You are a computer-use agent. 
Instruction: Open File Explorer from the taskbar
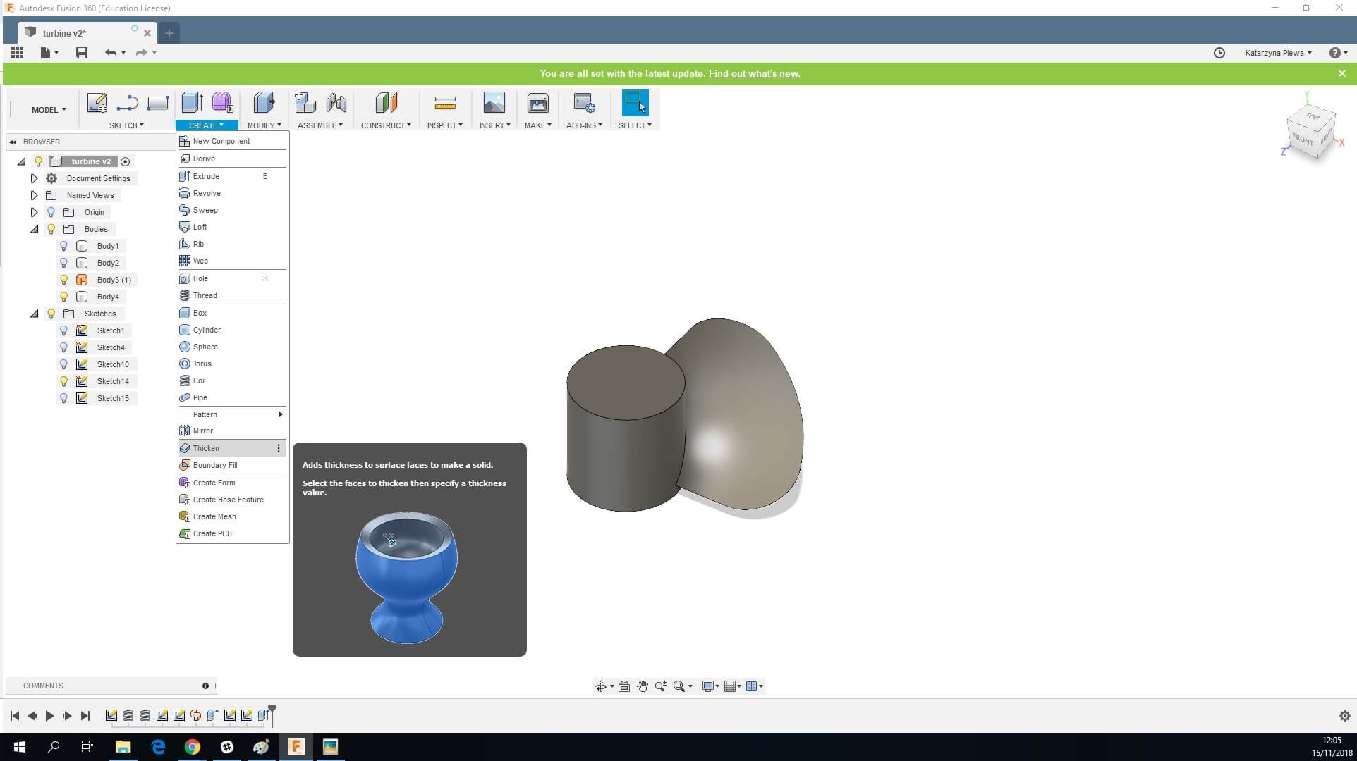[x=123, y=747]
